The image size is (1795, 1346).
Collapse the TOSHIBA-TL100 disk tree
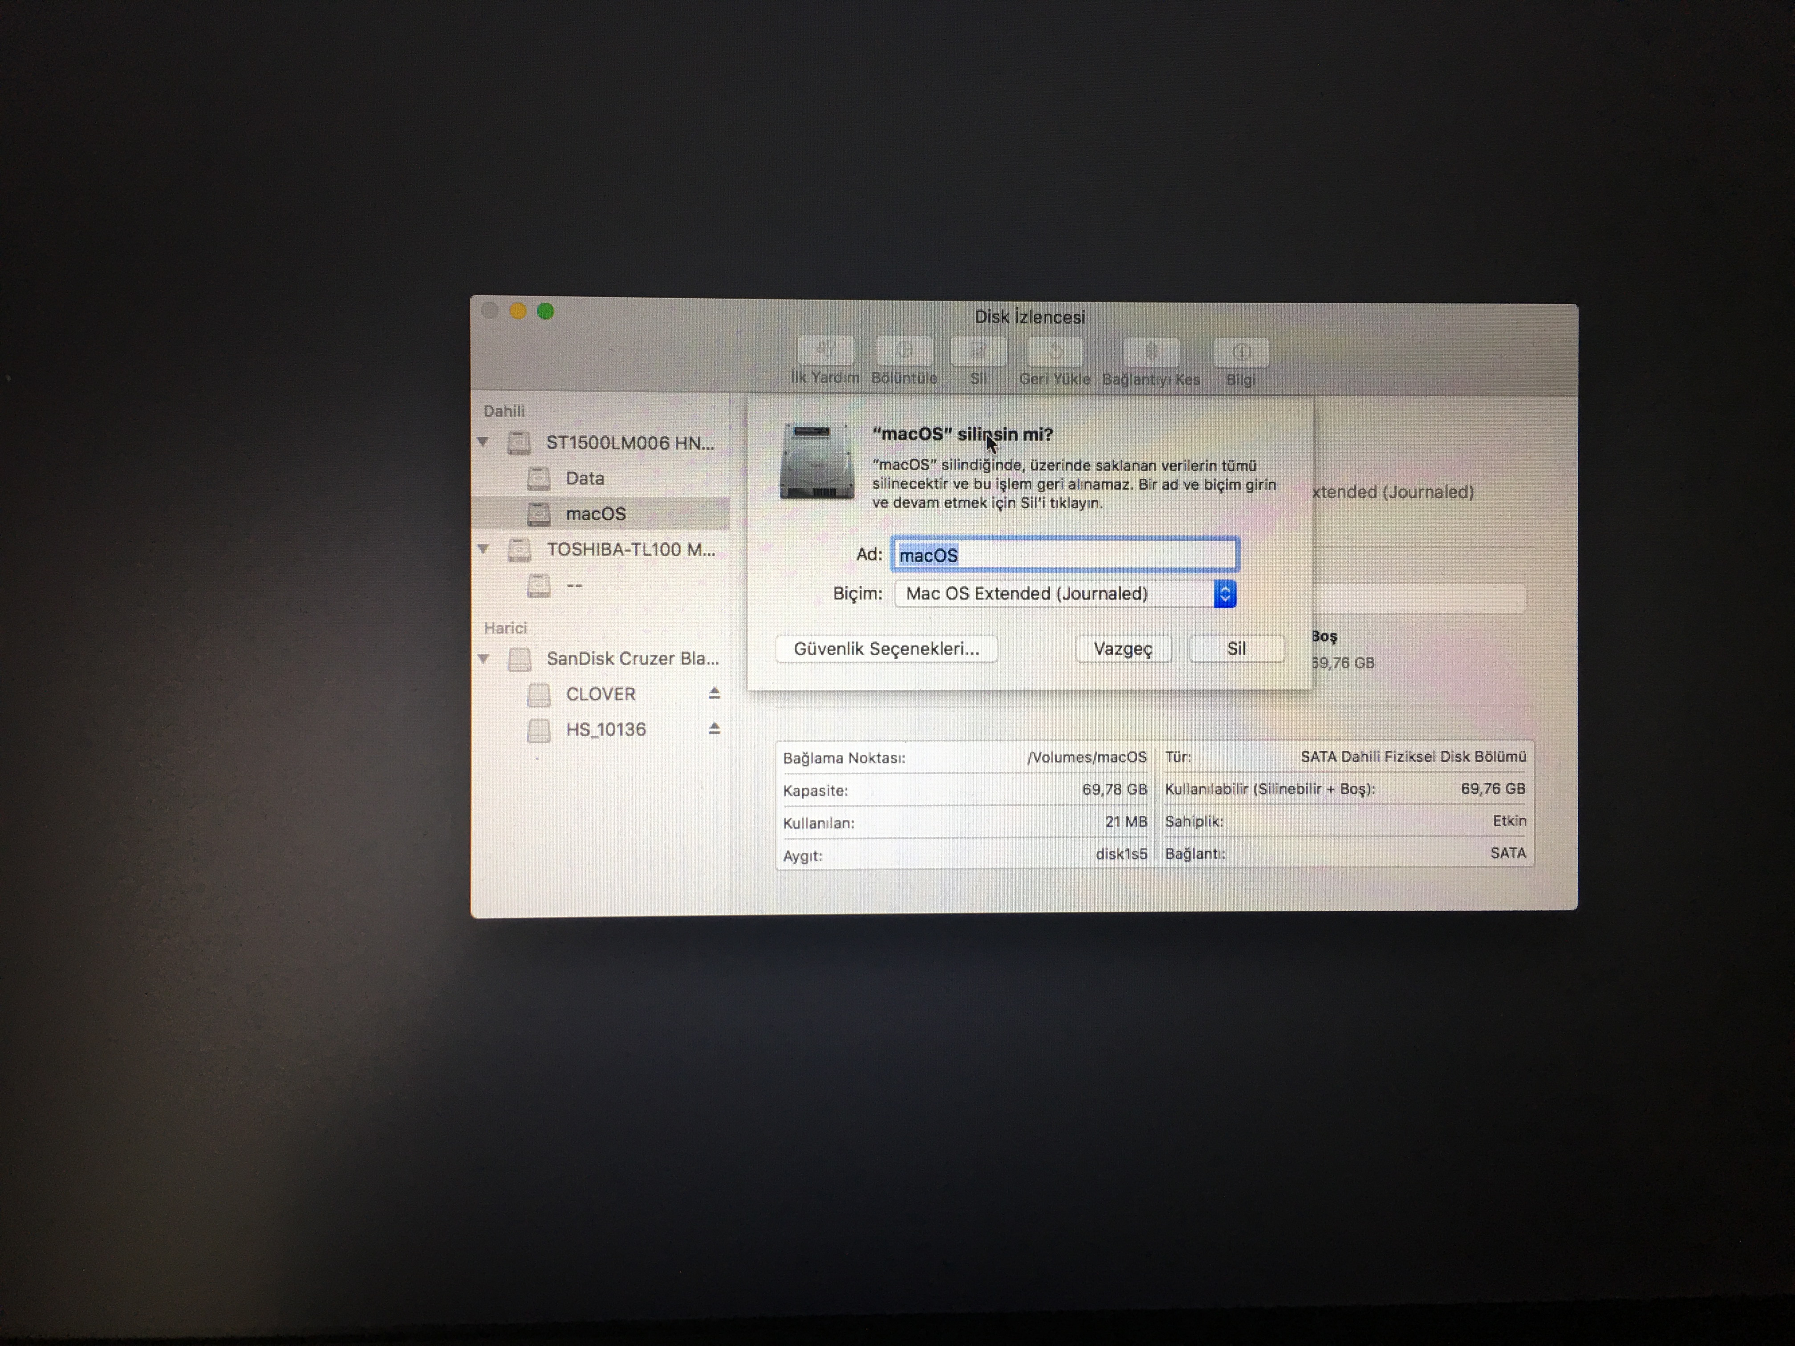point(483,549)
